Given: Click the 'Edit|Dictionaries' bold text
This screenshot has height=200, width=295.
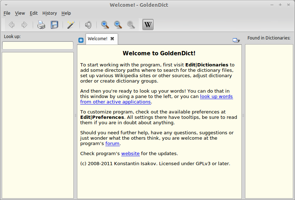Looking at the screenshot, I should [x=207, y=65].
